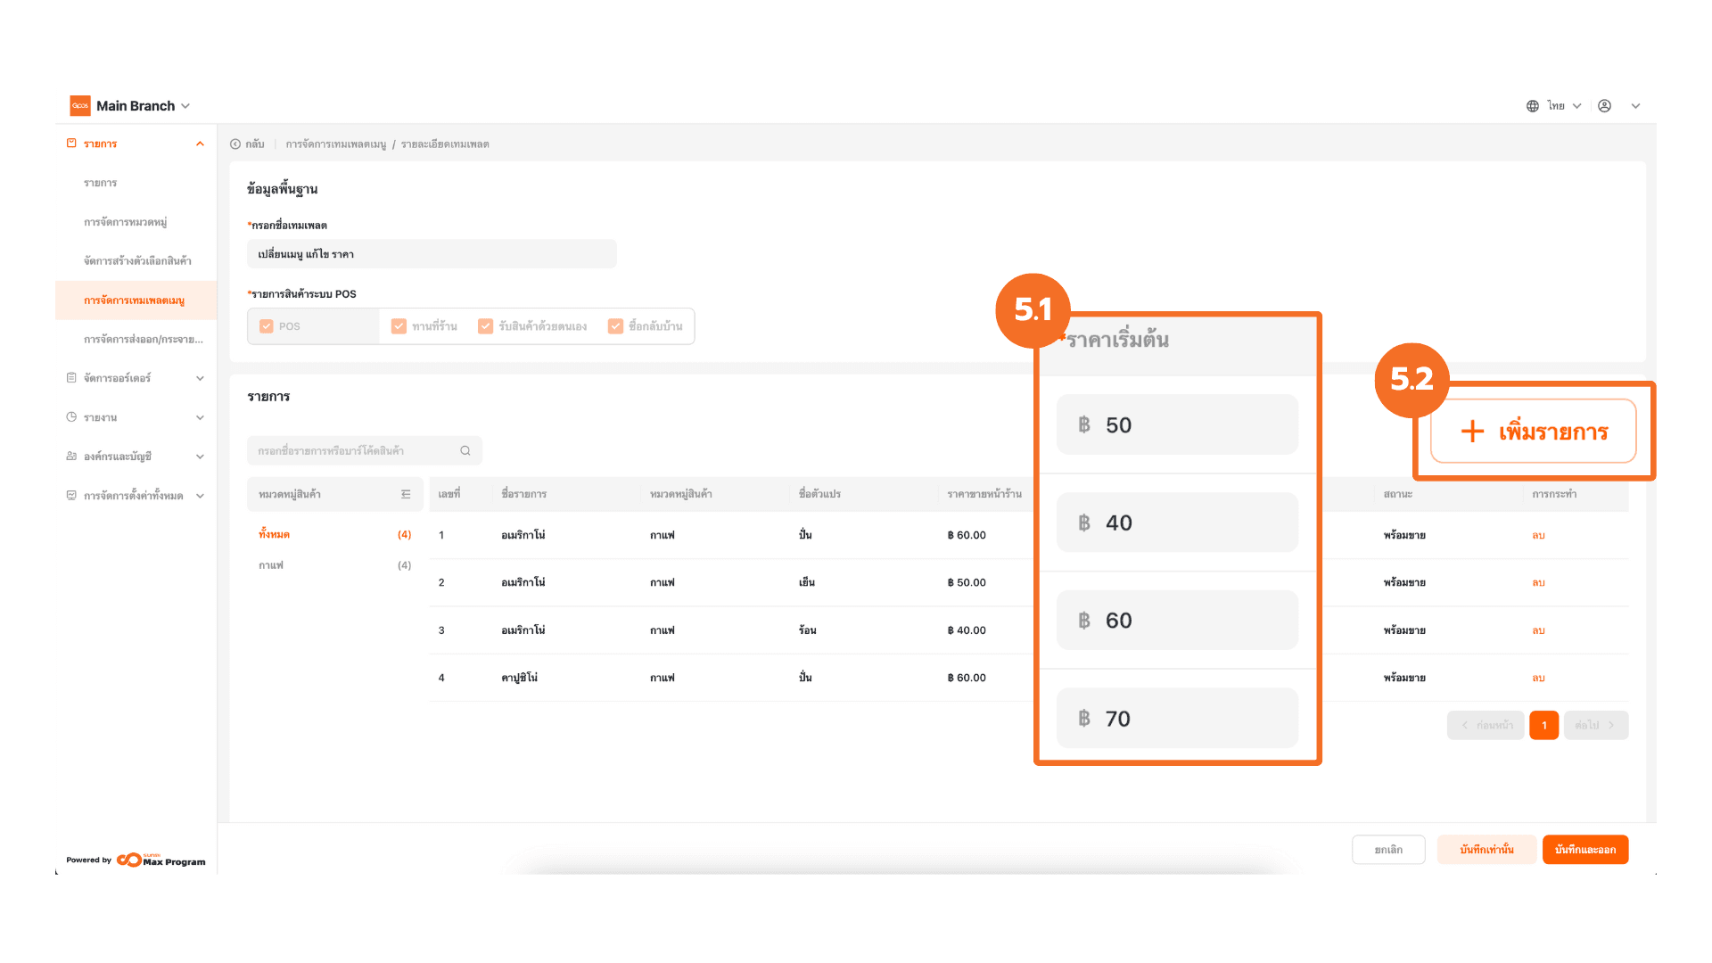The height and width of the screenshot is (963, 1712).
Task: Click the category list collapse icon
Action: coord(406,494)
